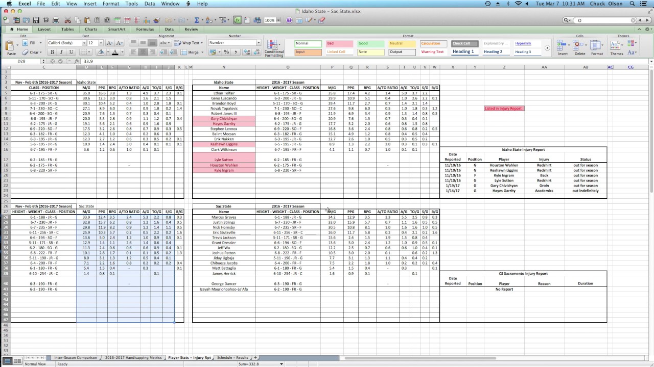The width and height of the screenshot is (654, 367).
Task: Open the Insert menu in menu bar
Action: (x=90, y=4)
